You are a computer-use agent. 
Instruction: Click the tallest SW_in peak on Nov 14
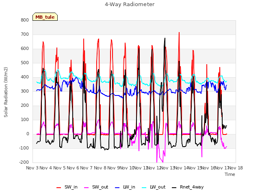point(179,32)
